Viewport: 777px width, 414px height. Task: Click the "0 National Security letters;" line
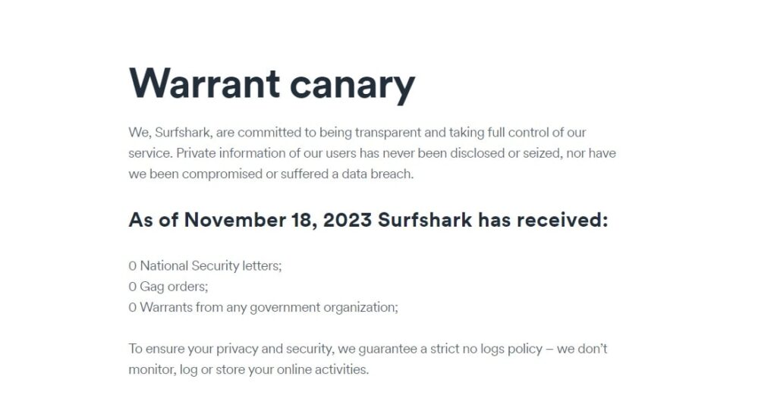tap(205, 266)
